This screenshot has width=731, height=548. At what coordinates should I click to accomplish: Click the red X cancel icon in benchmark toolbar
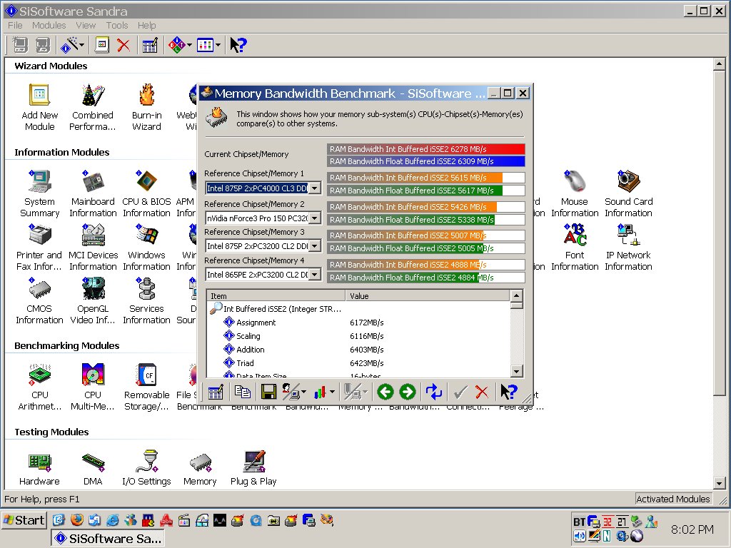(482, 392)
